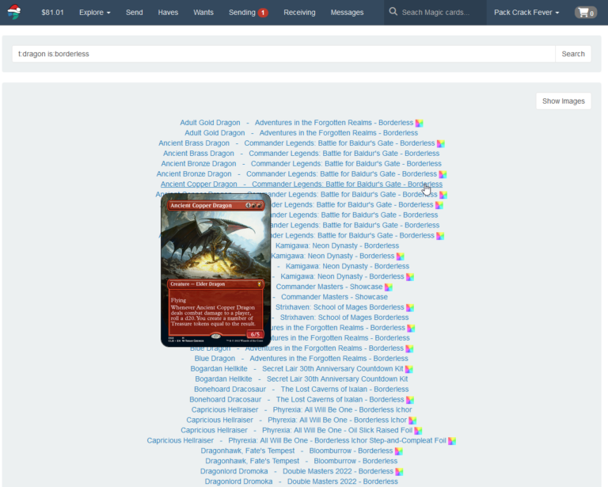Open Bloomburrow - Borderless set link without foil icon

pyautogui.click(x=355, y=461)
